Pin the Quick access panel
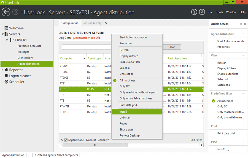Screen dimensions: 248x158 pyautogui.click(x=241, y=24)
